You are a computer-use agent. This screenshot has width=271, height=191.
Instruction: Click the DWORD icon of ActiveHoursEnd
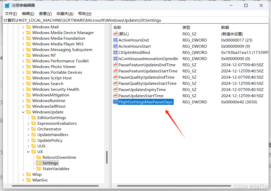(x=115, y=40)
